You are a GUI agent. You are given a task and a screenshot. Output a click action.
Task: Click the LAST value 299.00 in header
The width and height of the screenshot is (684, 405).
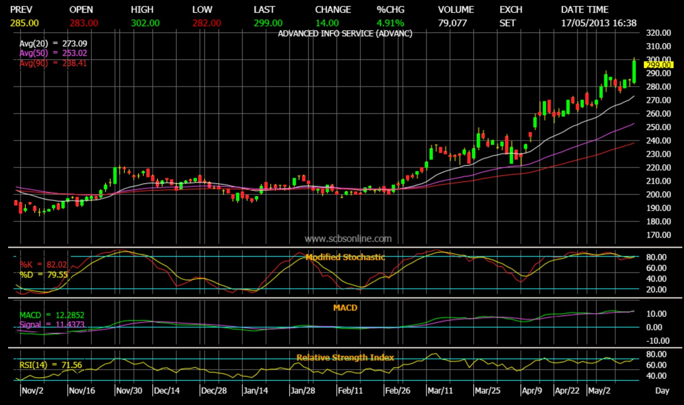268,23
